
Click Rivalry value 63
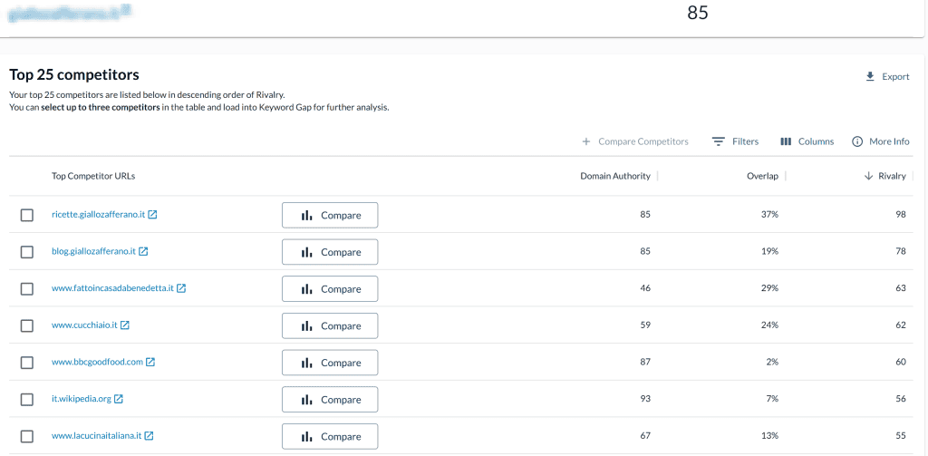pyautogui.click(x=901, y=287)
